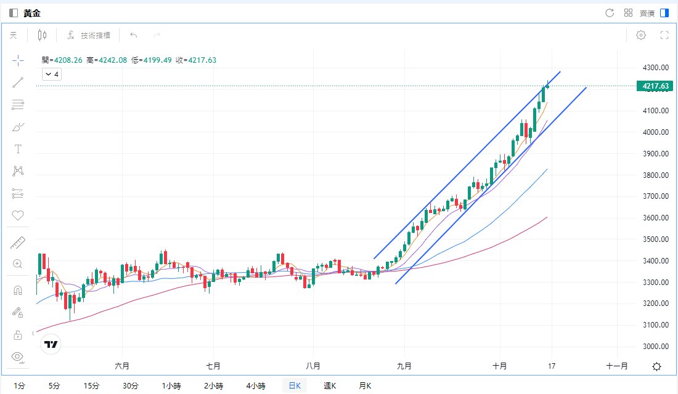Select the 4小時 timeframe tab
This screenshot has width=678, height=394.
coord(256,386)
